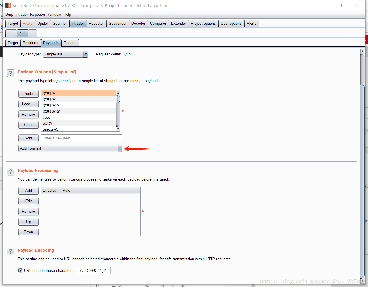Add a payload processing rule
The width and height of the screenshot is (368, 287).
[x=28, y=191]
